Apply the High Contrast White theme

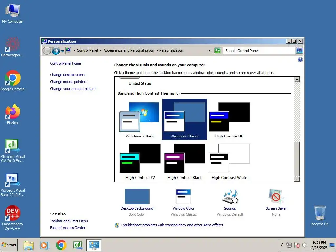229,162
